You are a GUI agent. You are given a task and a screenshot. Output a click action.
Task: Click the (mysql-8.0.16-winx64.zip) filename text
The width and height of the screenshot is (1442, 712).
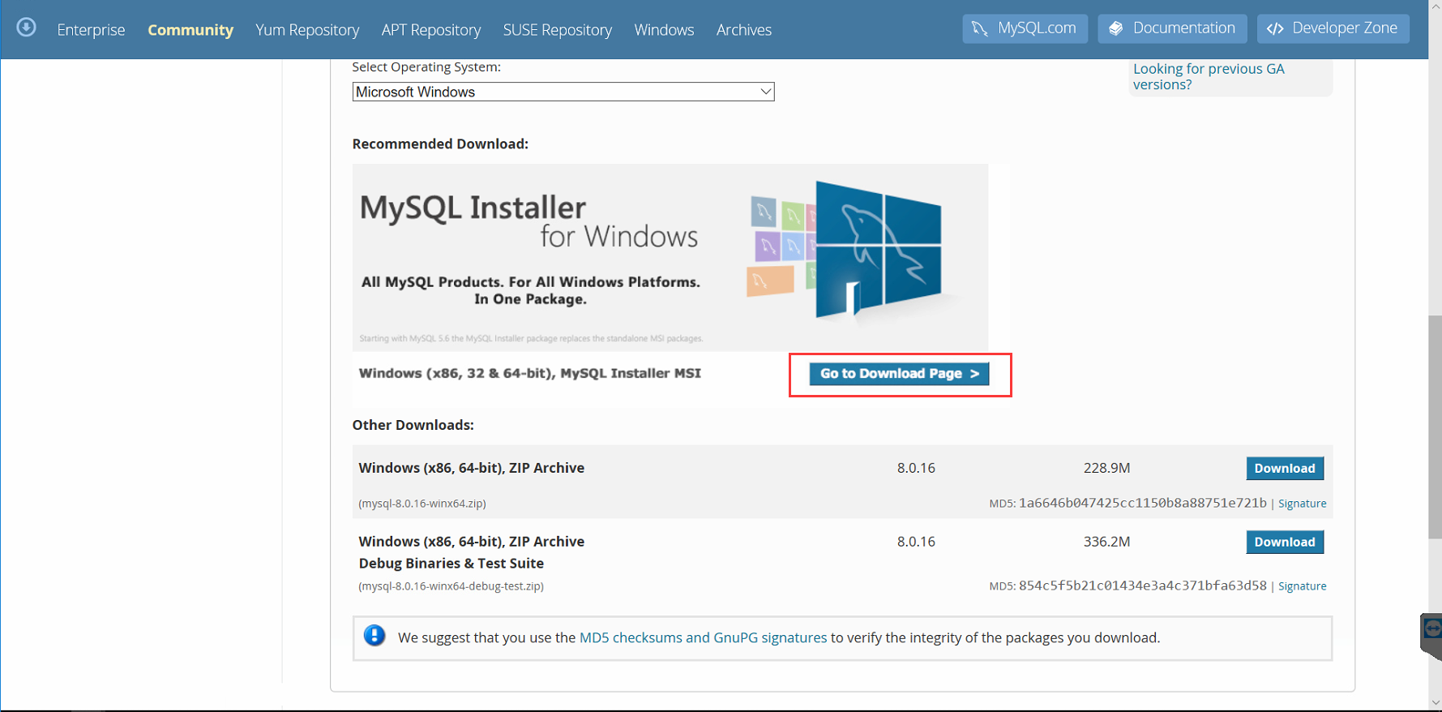coord(422,504)
